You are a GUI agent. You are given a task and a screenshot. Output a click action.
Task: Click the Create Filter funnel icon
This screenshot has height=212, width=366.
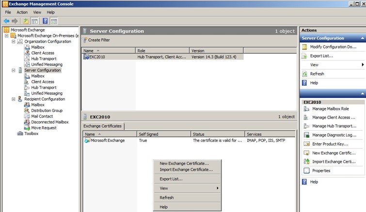(x=85, y=40)
